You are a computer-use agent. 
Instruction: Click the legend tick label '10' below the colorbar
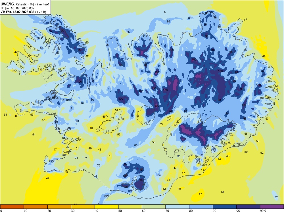[x=26, y=211]
